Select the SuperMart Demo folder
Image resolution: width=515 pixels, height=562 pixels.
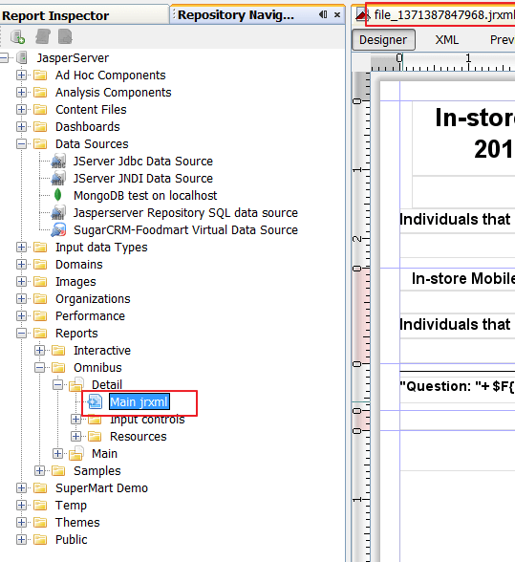tap(102, 487)
